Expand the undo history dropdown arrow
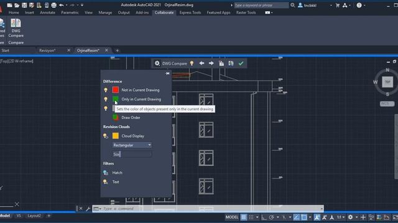 [67, 5]
